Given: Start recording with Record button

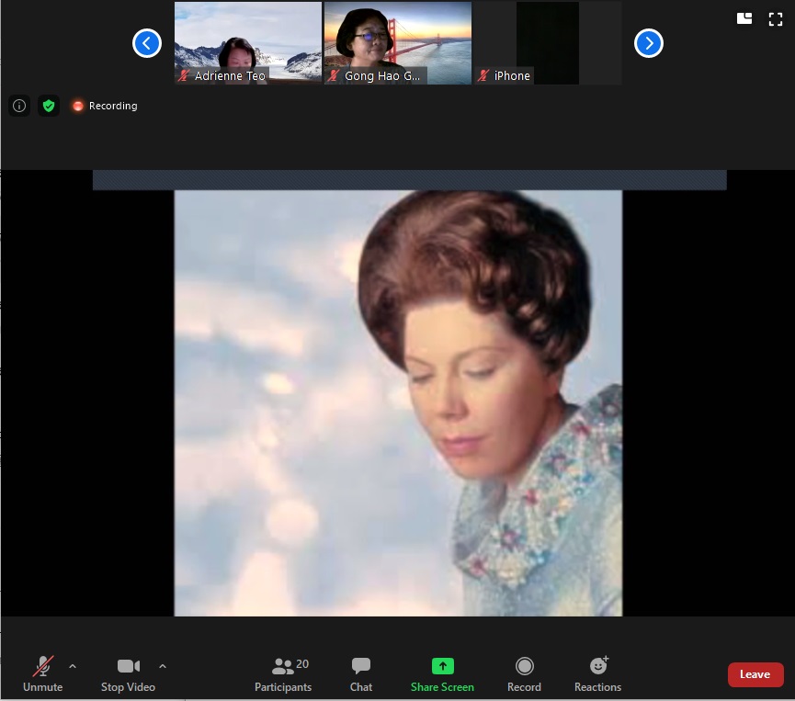Looking at the screenshot, I should 524,674.
